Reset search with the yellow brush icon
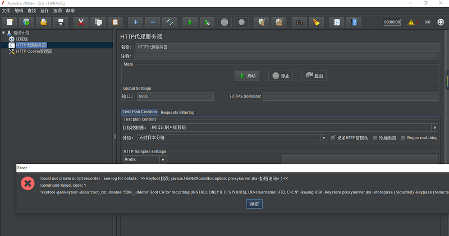The width and height of the screenshot is (449, 236). point(317,22)
